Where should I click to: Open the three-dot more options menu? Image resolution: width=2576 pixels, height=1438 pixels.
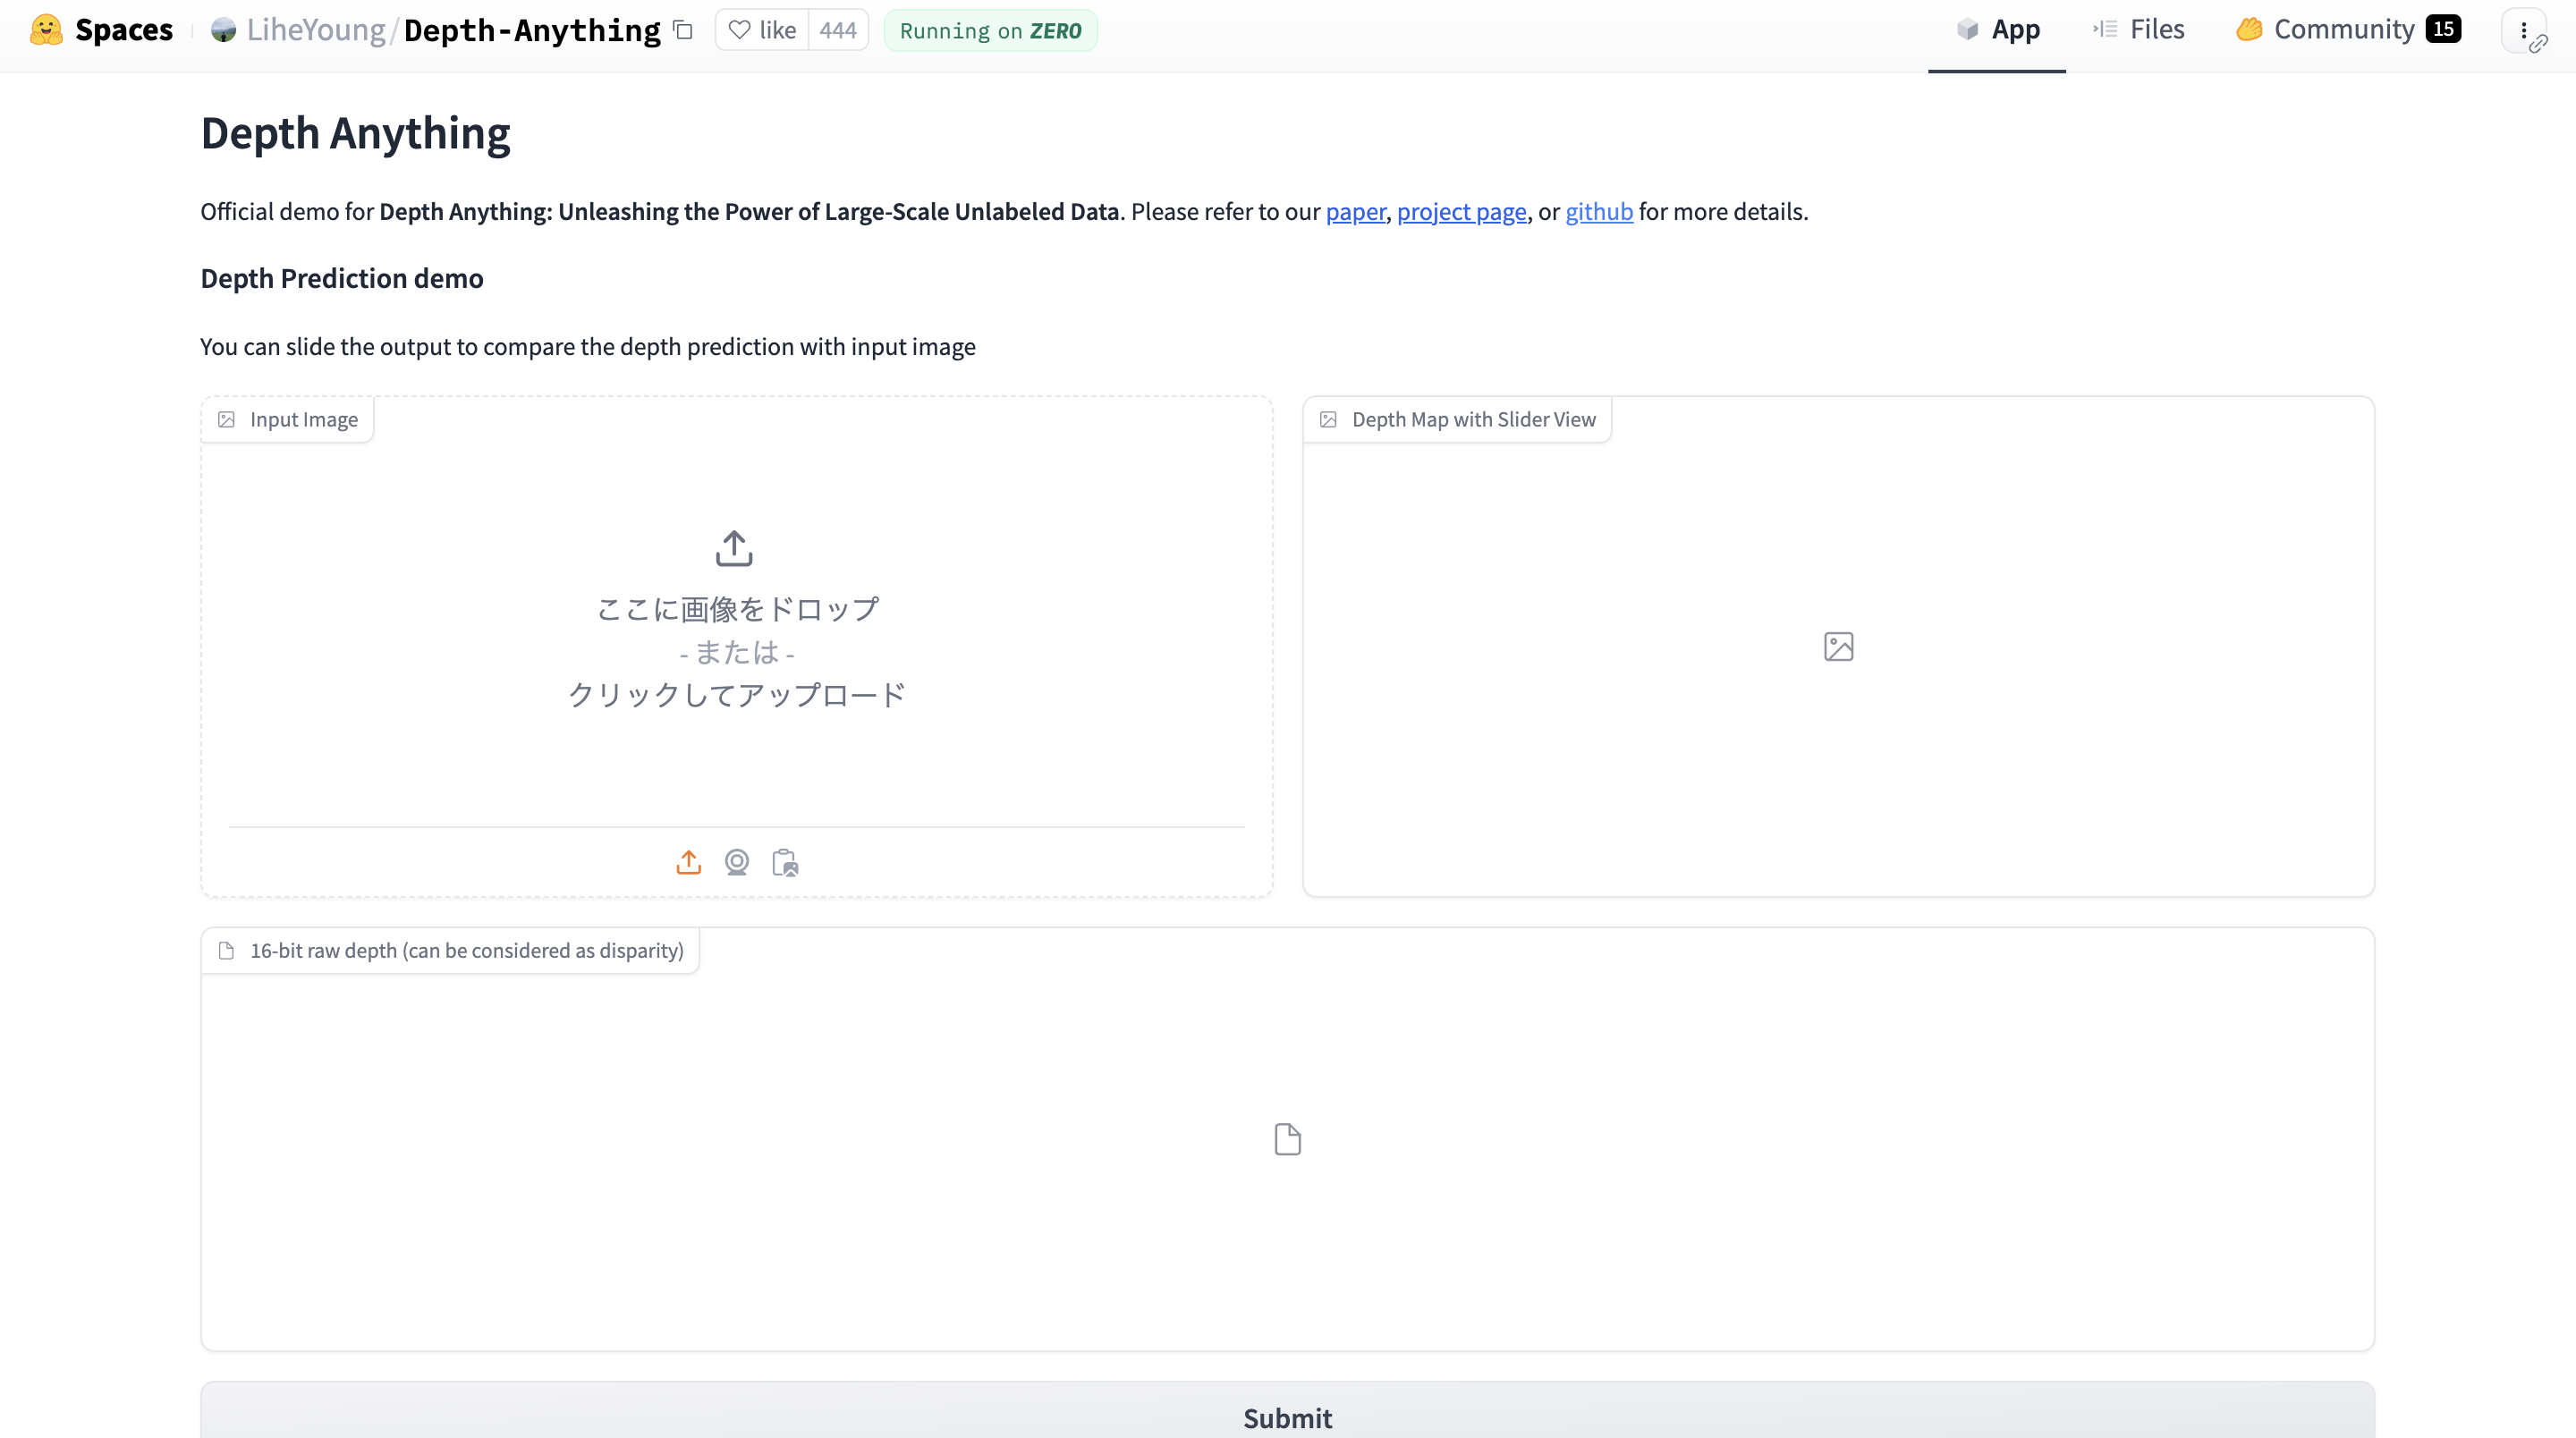[2523, 30]
